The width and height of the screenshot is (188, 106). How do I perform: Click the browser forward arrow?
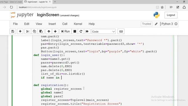click(x=4, y=7)
